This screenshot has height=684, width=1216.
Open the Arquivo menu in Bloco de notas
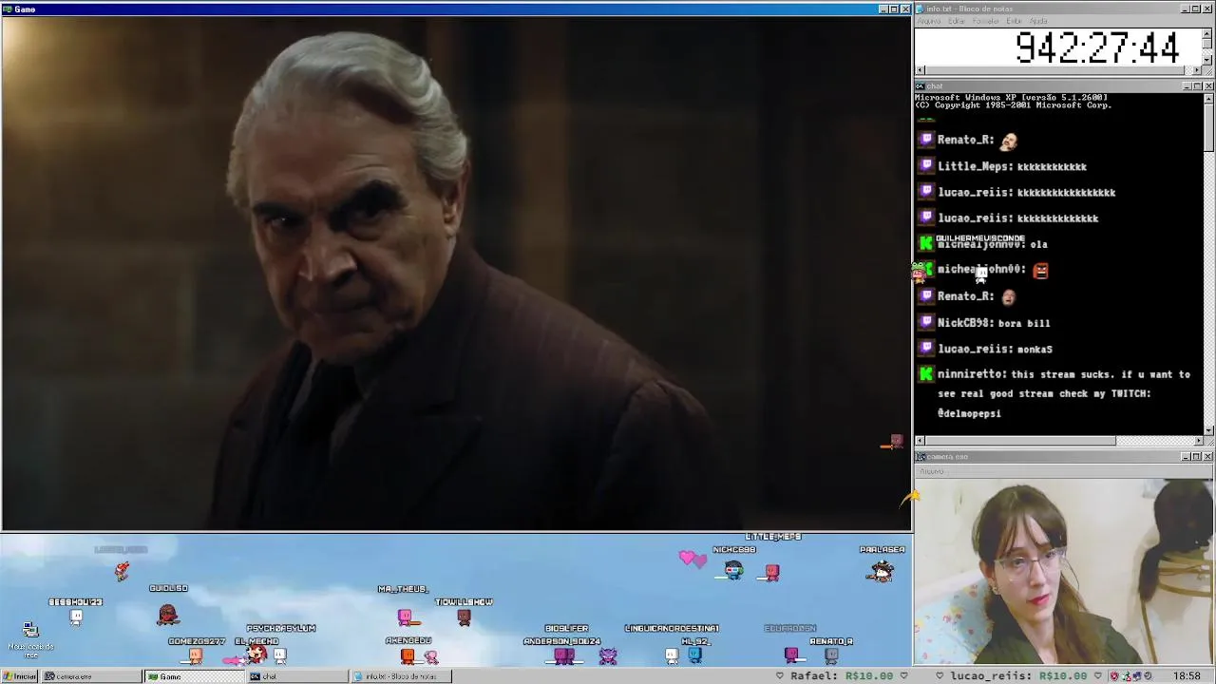coord(929,21)
